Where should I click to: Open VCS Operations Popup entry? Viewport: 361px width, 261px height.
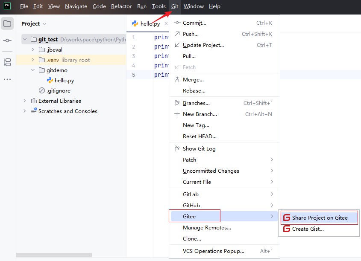[224, 251]
